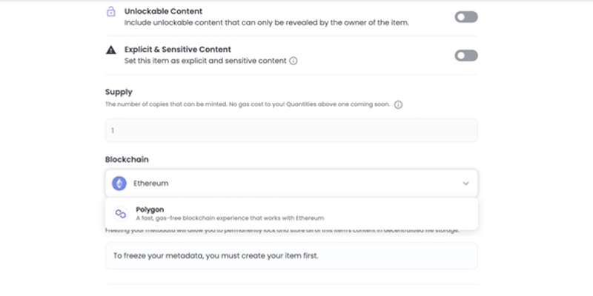Image resolution: width=593 pixels, height=296 pixels.
Task: Click the freeze metadata notice box
Action: [291, 255]
